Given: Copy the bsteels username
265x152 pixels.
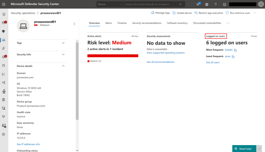Looking at the screenshot, I should coord(235,50).
